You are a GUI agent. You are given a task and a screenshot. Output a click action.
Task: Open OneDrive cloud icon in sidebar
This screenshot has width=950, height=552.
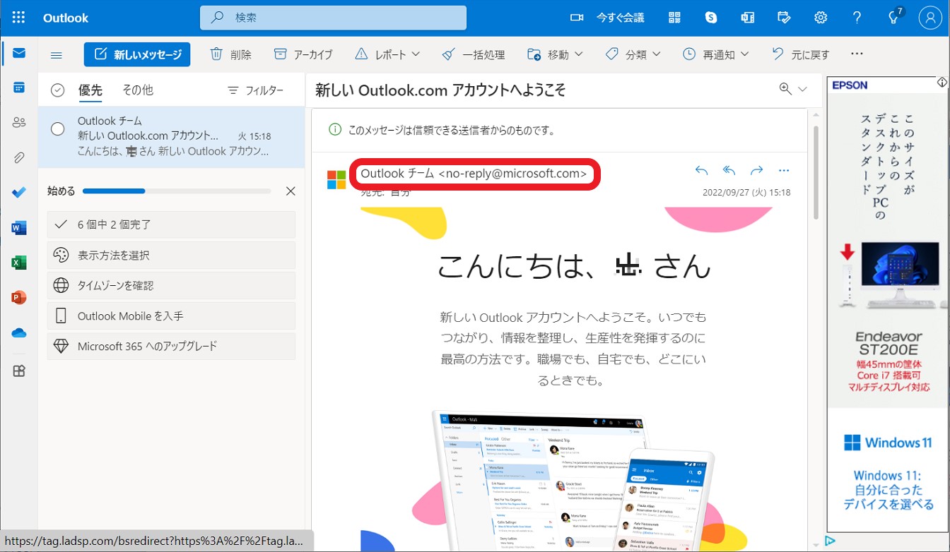coord(19,332)
